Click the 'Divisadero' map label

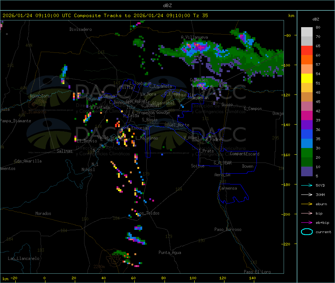(80, 29)
